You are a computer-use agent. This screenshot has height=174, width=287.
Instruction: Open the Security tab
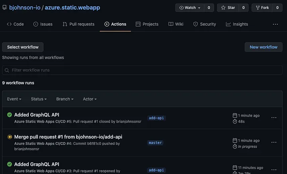pos(204,24)
